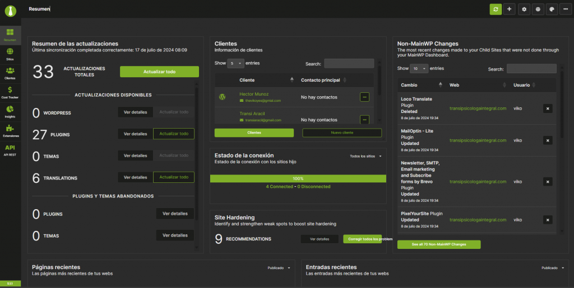
Task: Open the three-dots menu for Hector Munoz
Action: point(364,97)
